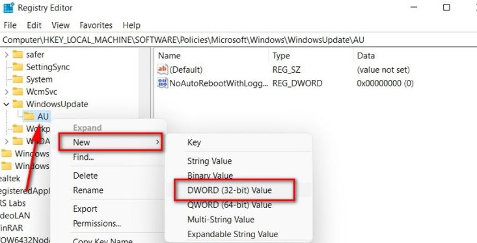Select the safer folder icon
Image resolution: width=477 pixels, height=243 pixels.
coord(18,55)
